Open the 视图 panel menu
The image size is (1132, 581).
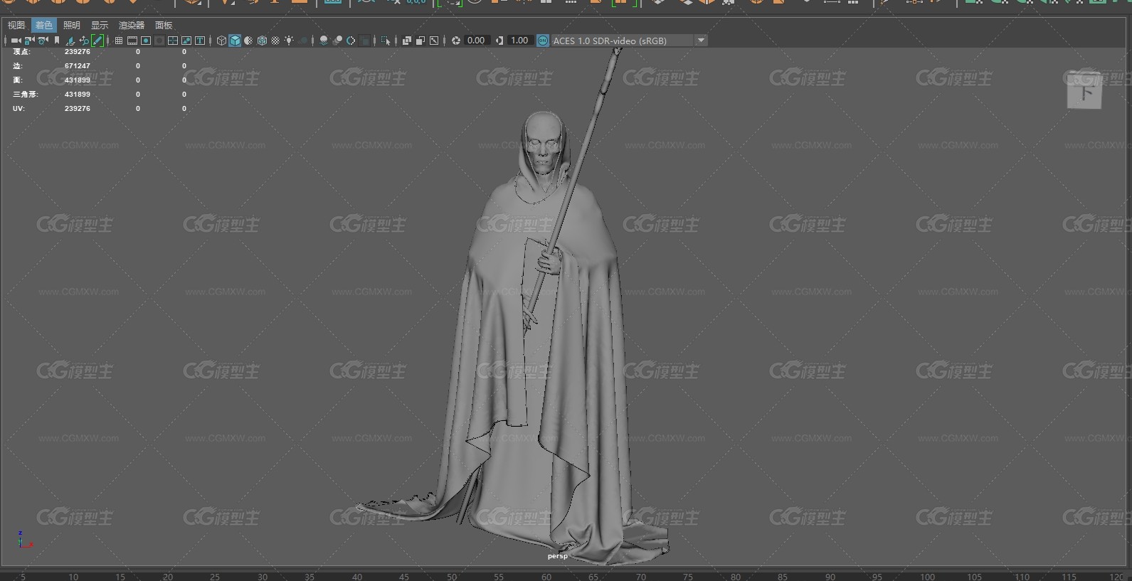(16, 25)
